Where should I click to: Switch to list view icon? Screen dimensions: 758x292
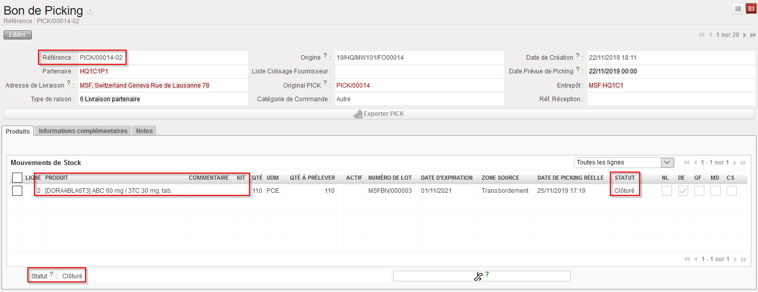coord(738,9)
